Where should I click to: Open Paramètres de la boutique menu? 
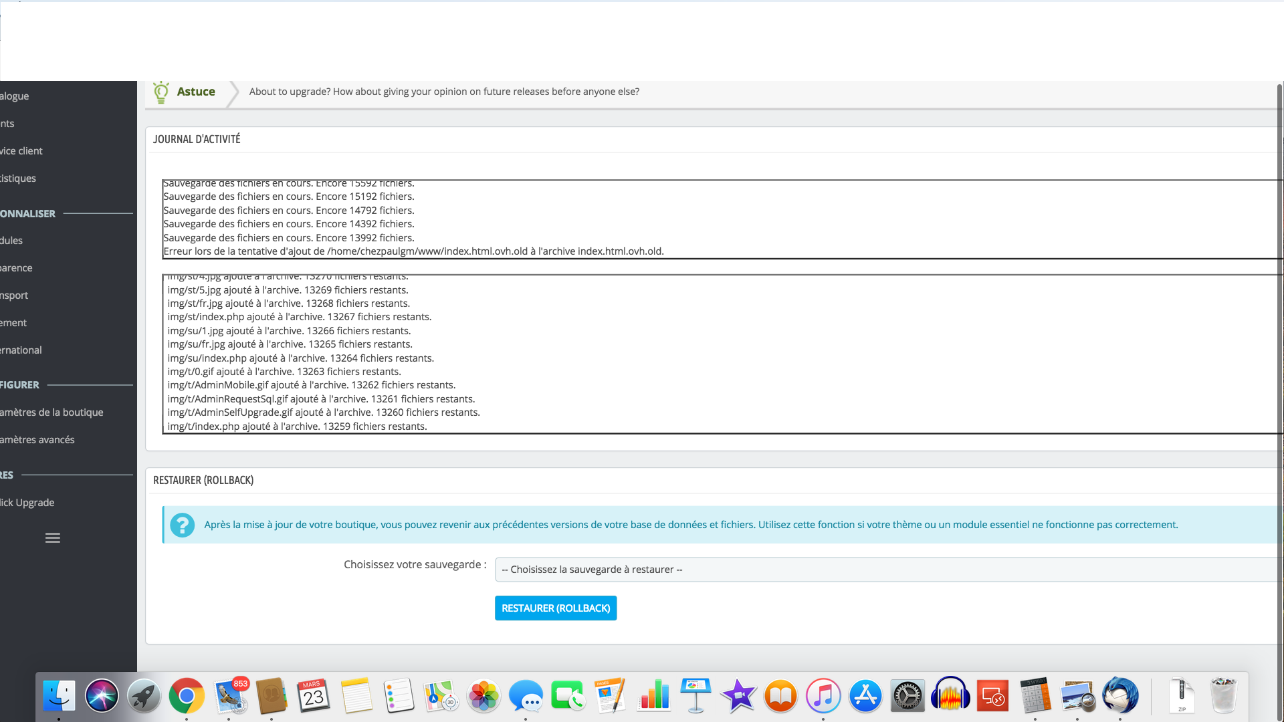click(x=51, y=412)
